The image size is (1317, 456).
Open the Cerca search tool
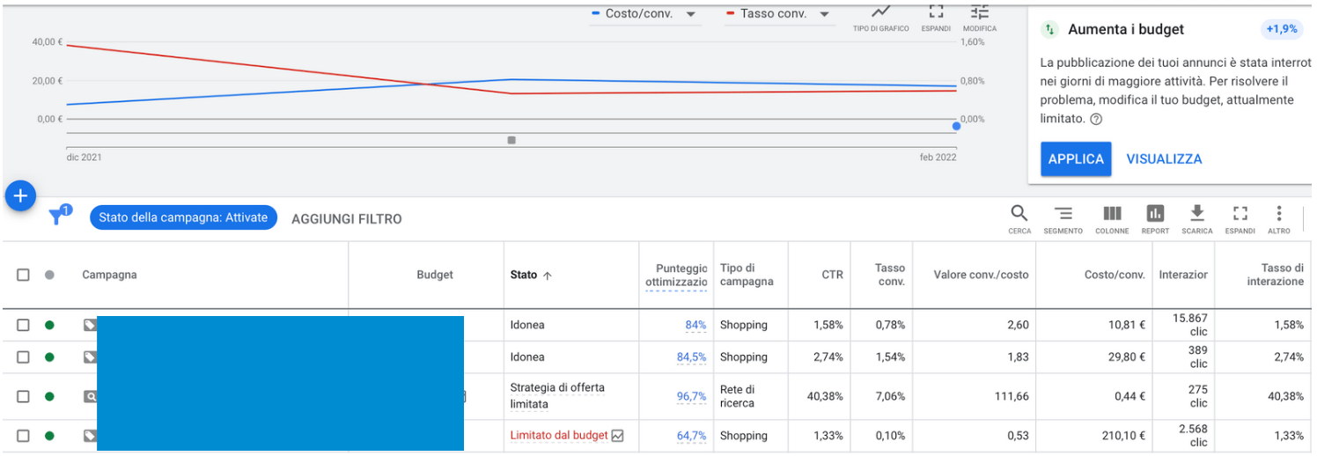point(1019,219)
